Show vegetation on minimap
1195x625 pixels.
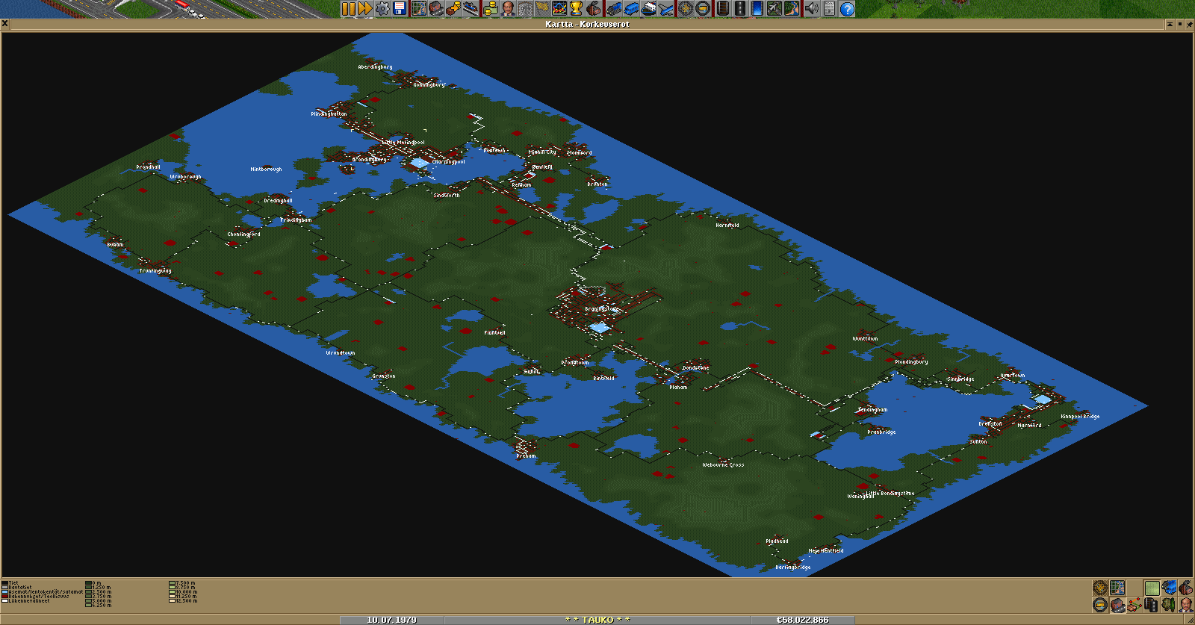tap(1169, 605)
